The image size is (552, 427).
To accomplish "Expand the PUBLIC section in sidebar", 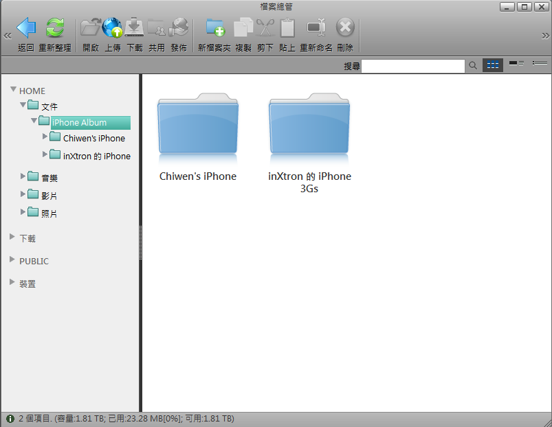I will click(x=12, y=260).
